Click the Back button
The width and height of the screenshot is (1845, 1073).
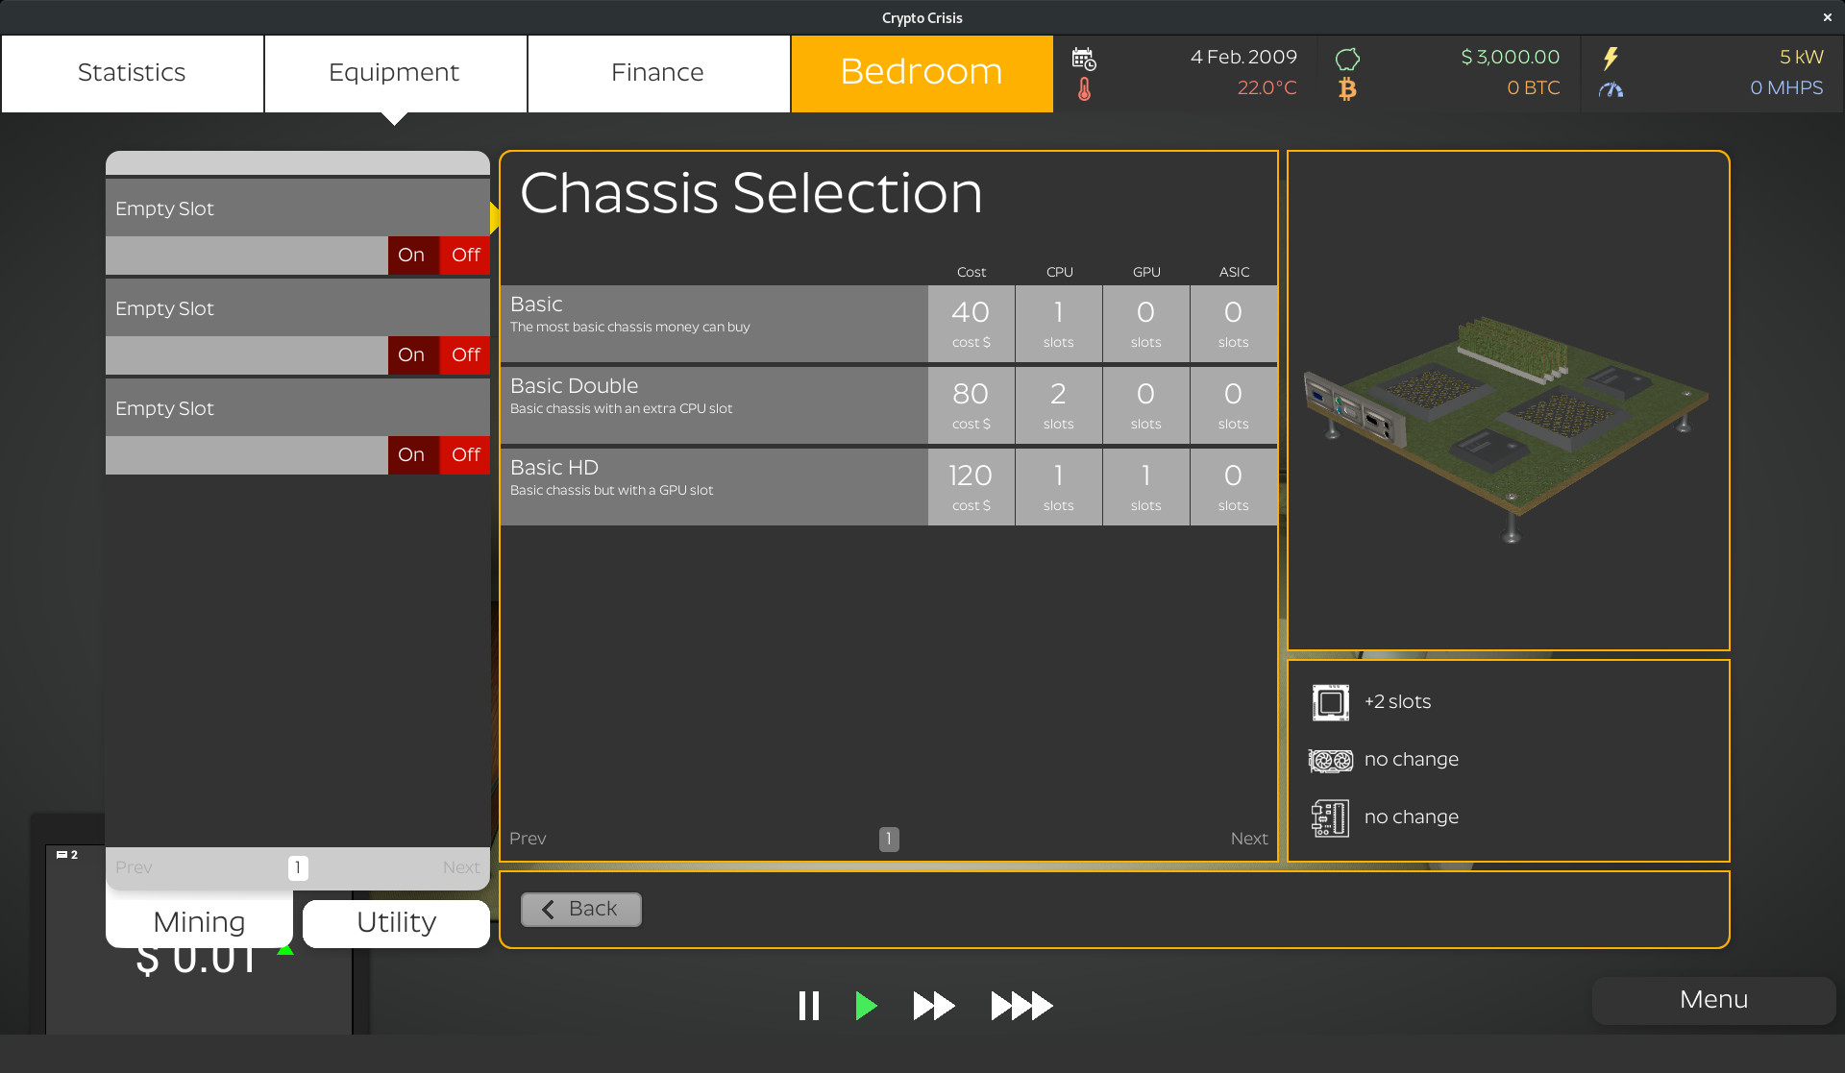tap(580, 908)
